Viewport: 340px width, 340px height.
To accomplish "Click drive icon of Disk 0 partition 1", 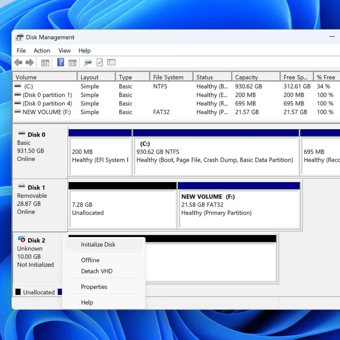I will click(x=18, y=95).
